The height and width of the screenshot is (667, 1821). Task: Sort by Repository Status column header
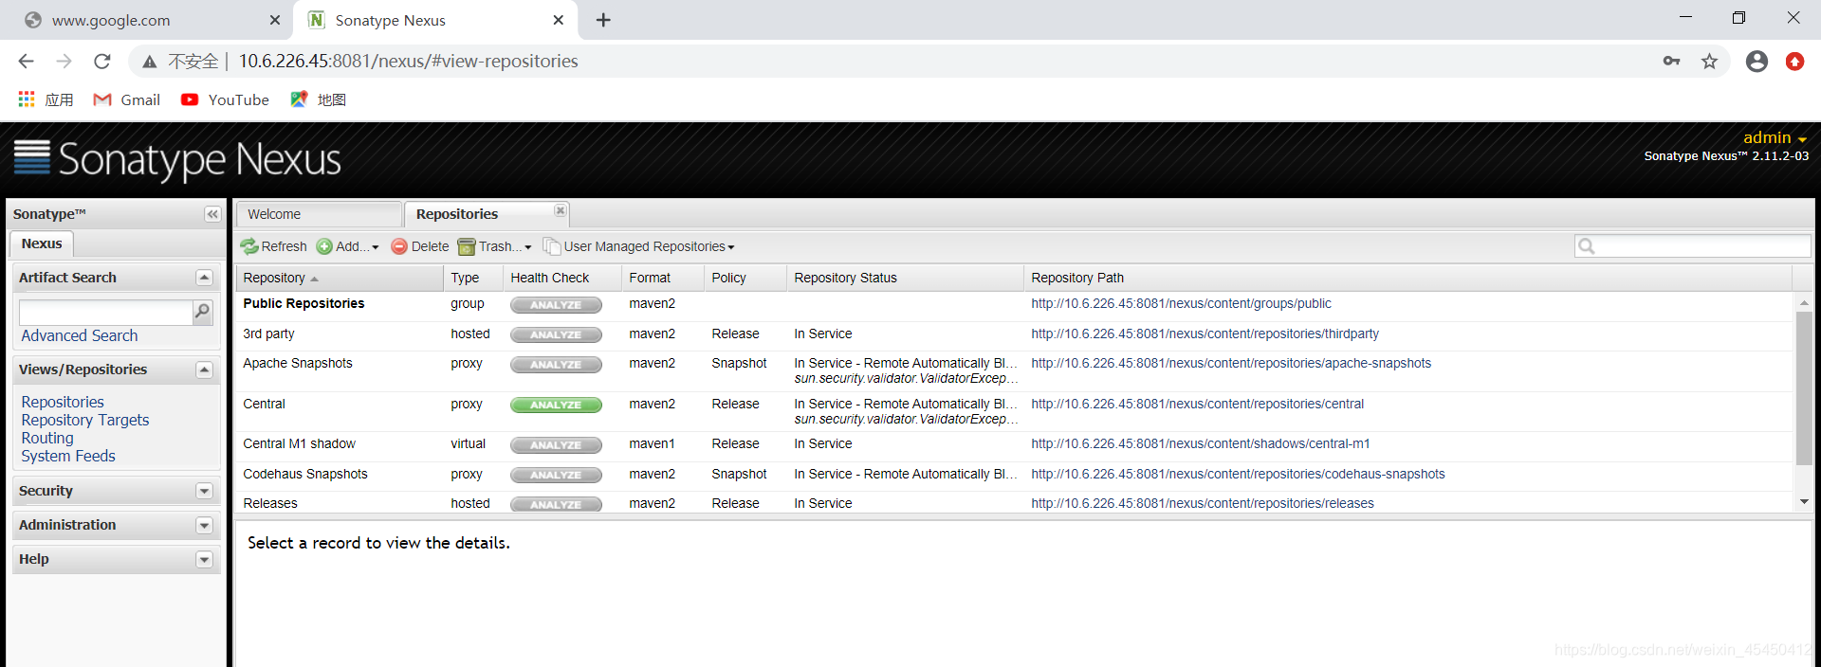click(905, 278)
